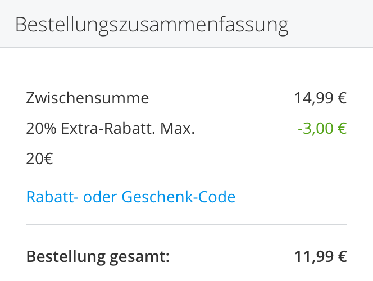The image size is (373, 281).
Task: Click the 14,99 € subtotal amount
Action: pos(320,99)
